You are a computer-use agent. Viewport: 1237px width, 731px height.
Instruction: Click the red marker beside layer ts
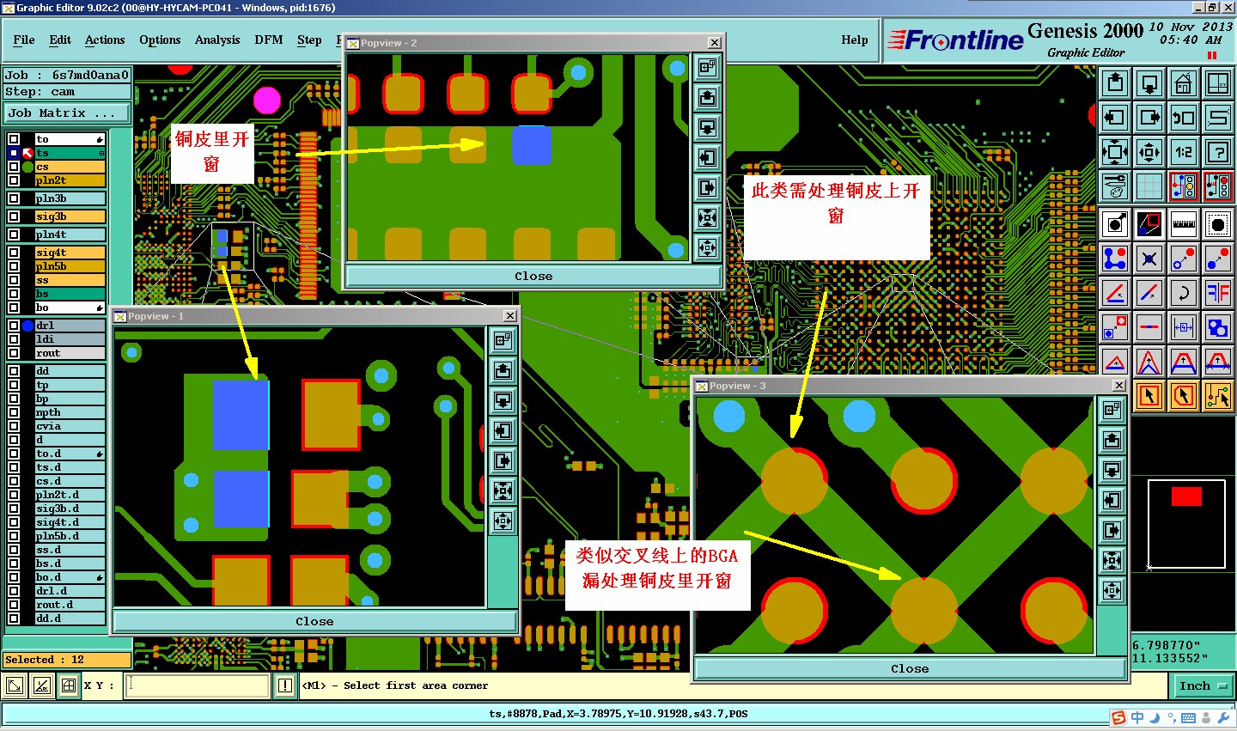[x=27, y=153]
